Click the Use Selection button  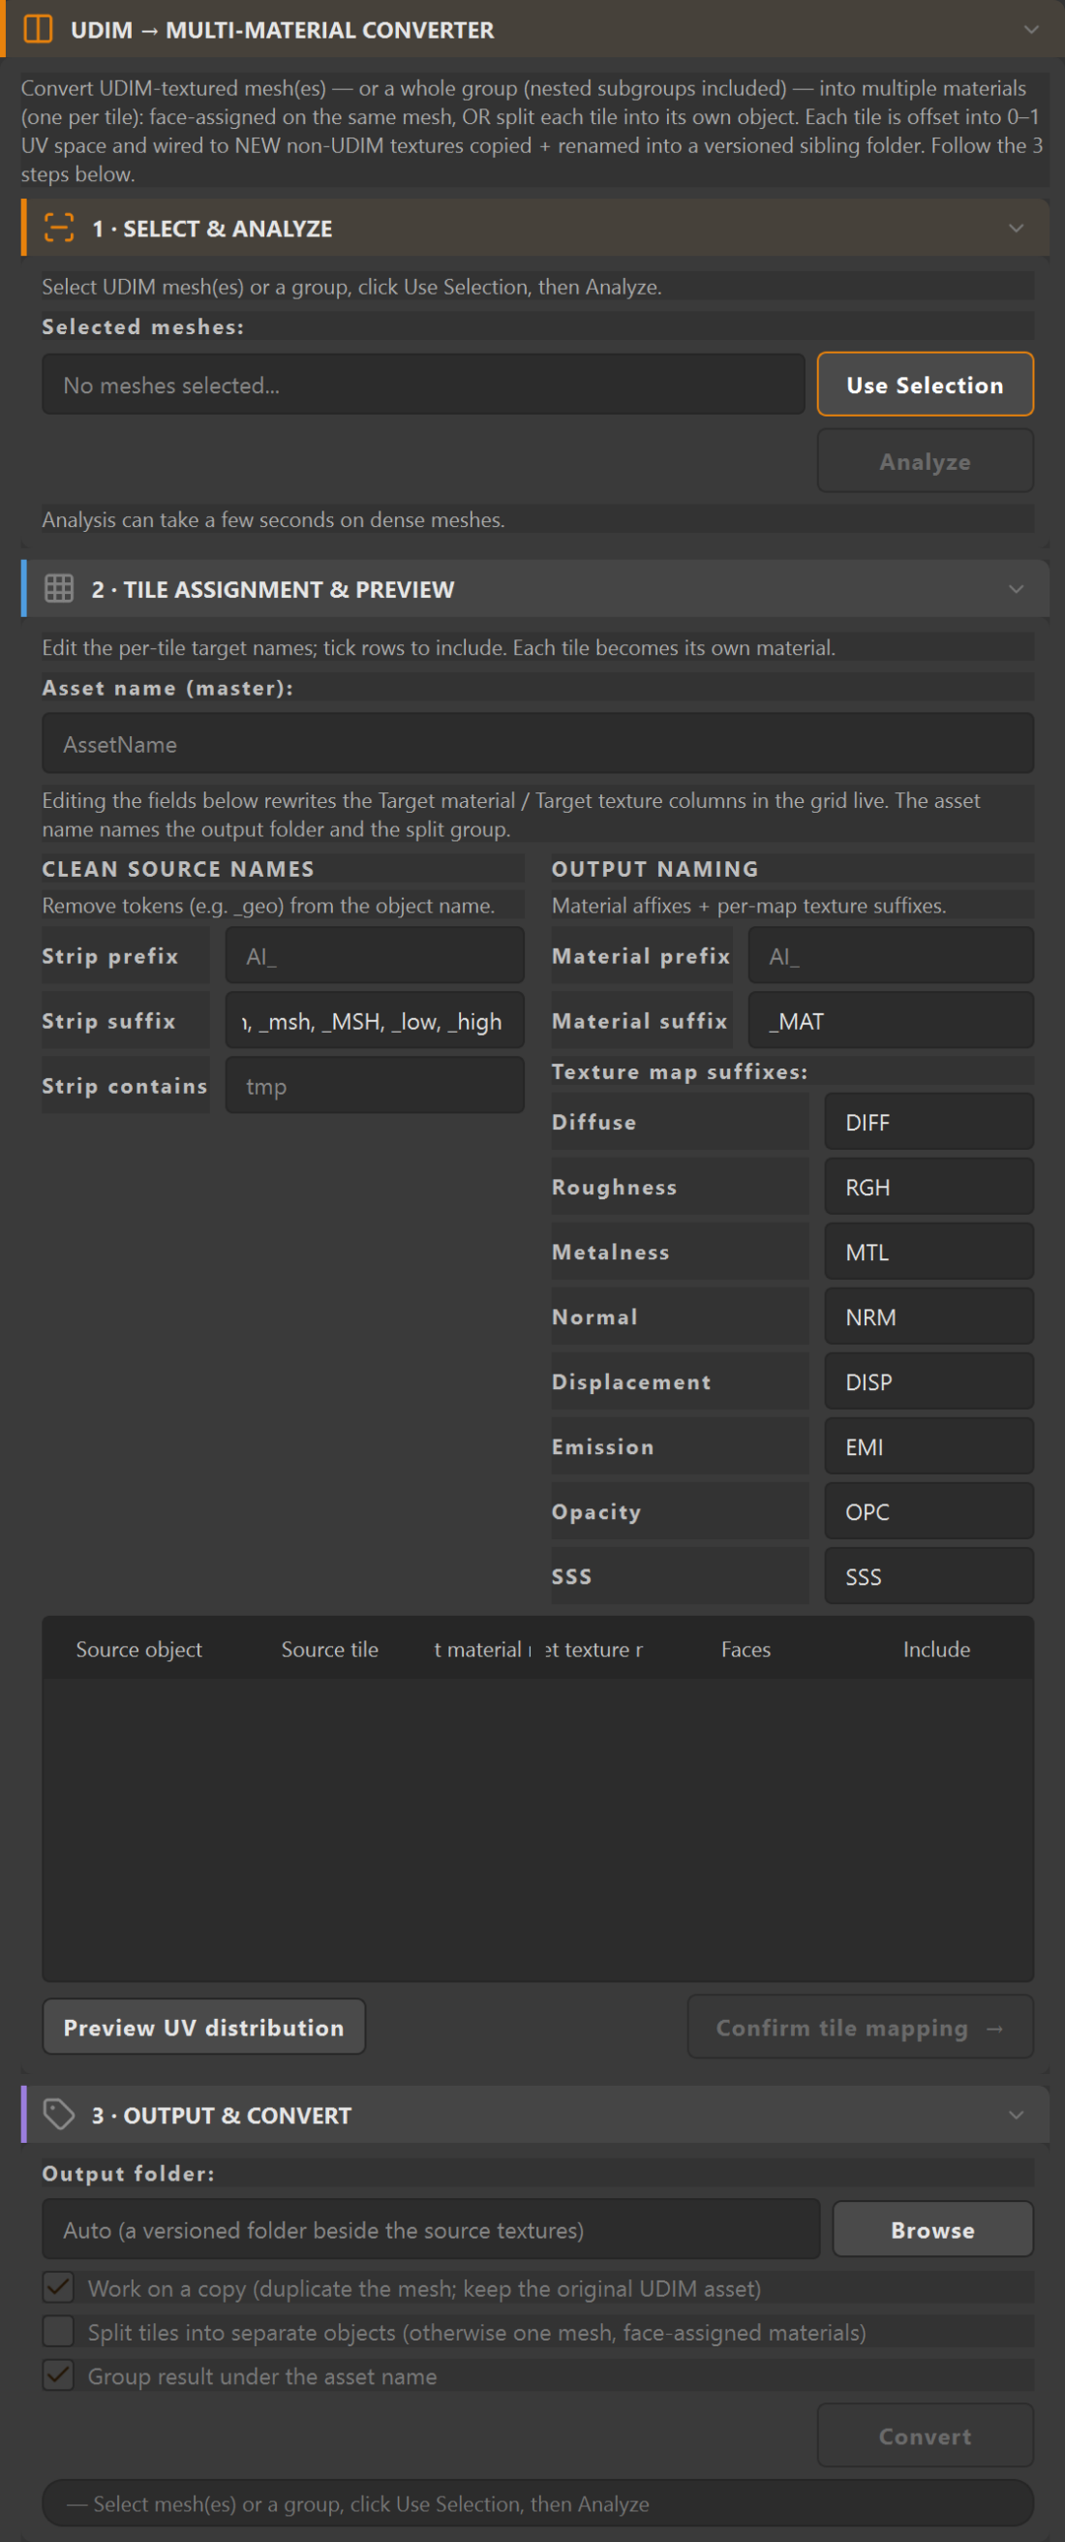(x=925, y=385)
